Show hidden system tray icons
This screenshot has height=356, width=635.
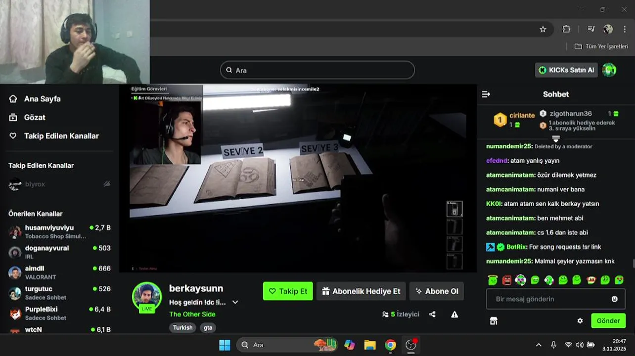click(539, 345)
